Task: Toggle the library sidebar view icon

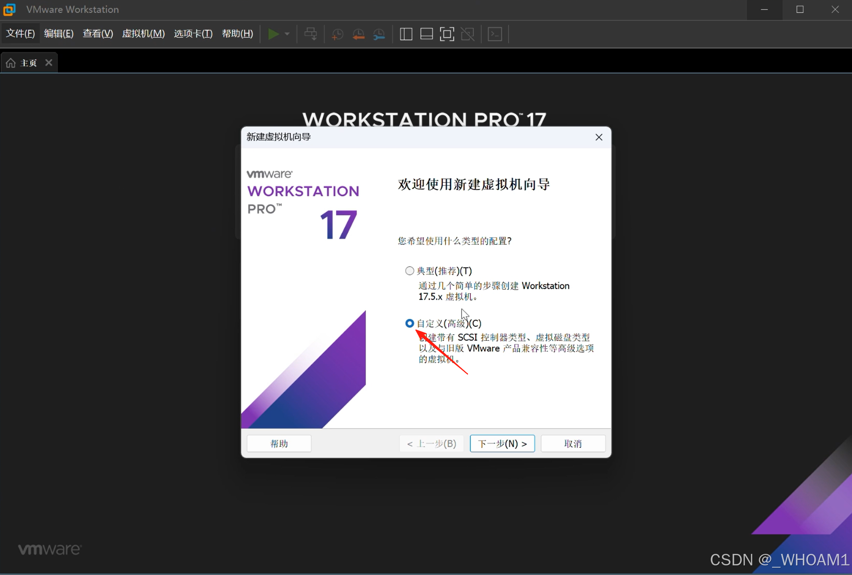Action: point(406,34)
